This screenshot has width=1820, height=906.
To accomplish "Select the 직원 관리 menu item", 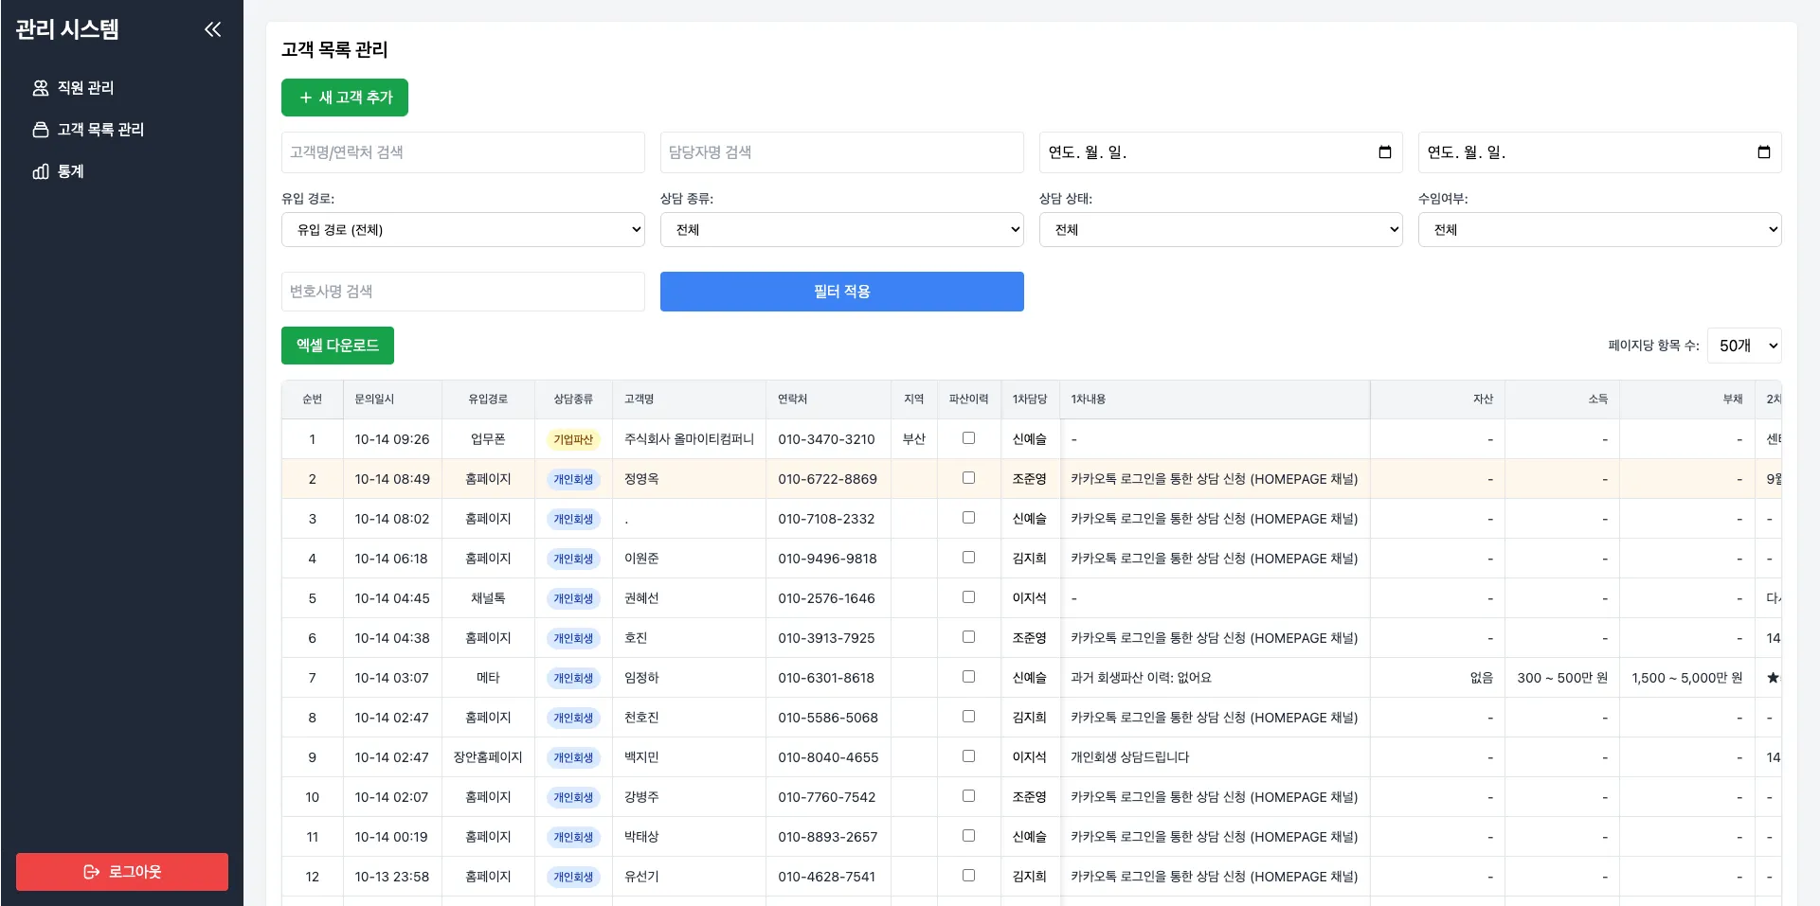I will pos(83,87).
